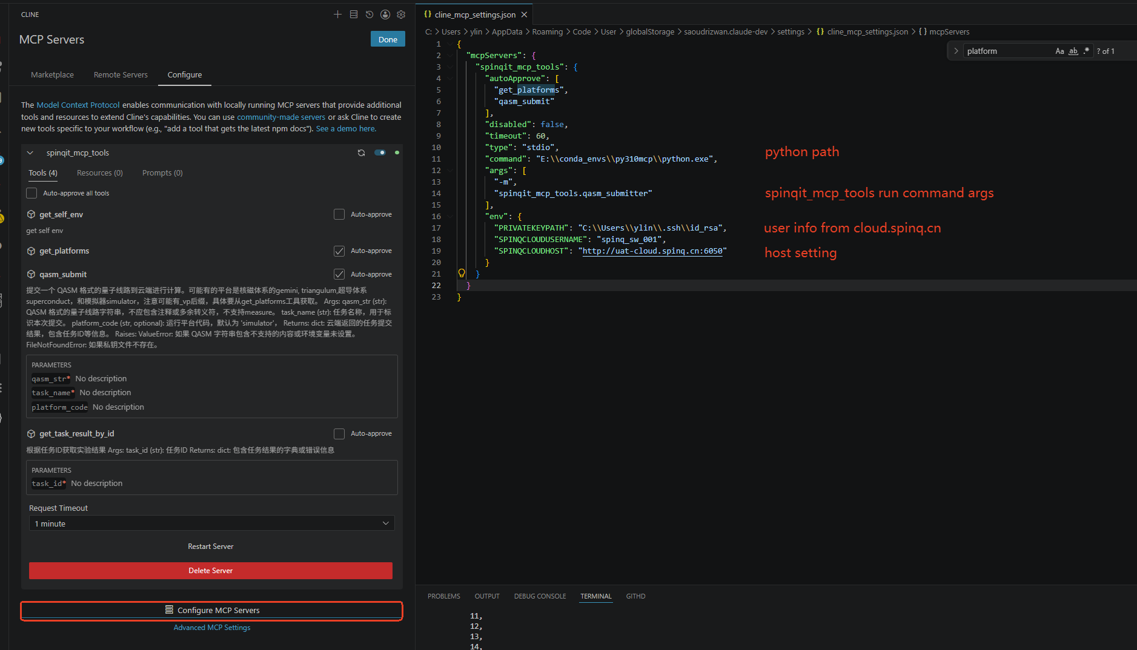Switch to the Marketplace tab
The height and width of the screenshot is (650, 1137).
coord(52,74)
